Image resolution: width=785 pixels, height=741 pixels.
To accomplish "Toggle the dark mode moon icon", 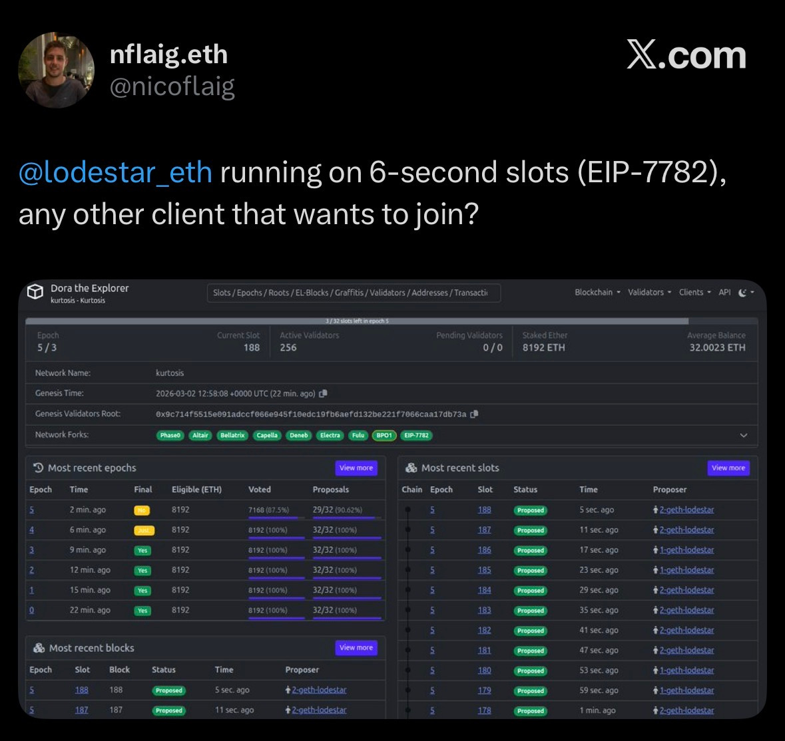I will click(x=742, y=293).
